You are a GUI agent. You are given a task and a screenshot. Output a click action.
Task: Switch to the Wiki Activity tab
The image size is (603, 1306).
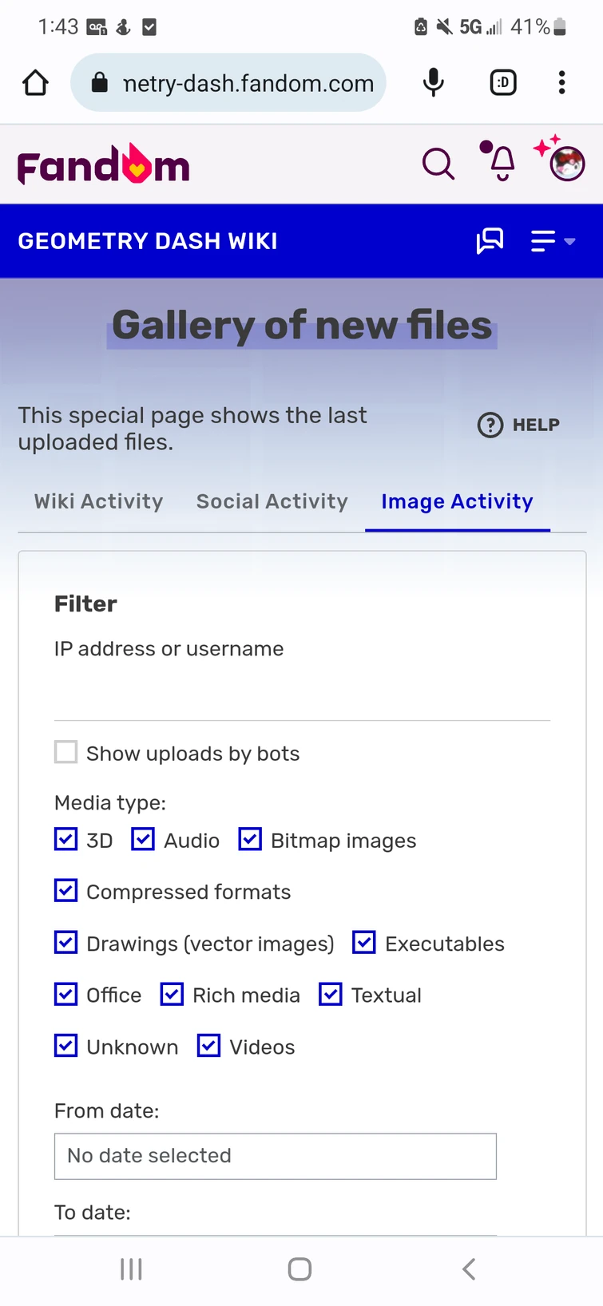98,501
